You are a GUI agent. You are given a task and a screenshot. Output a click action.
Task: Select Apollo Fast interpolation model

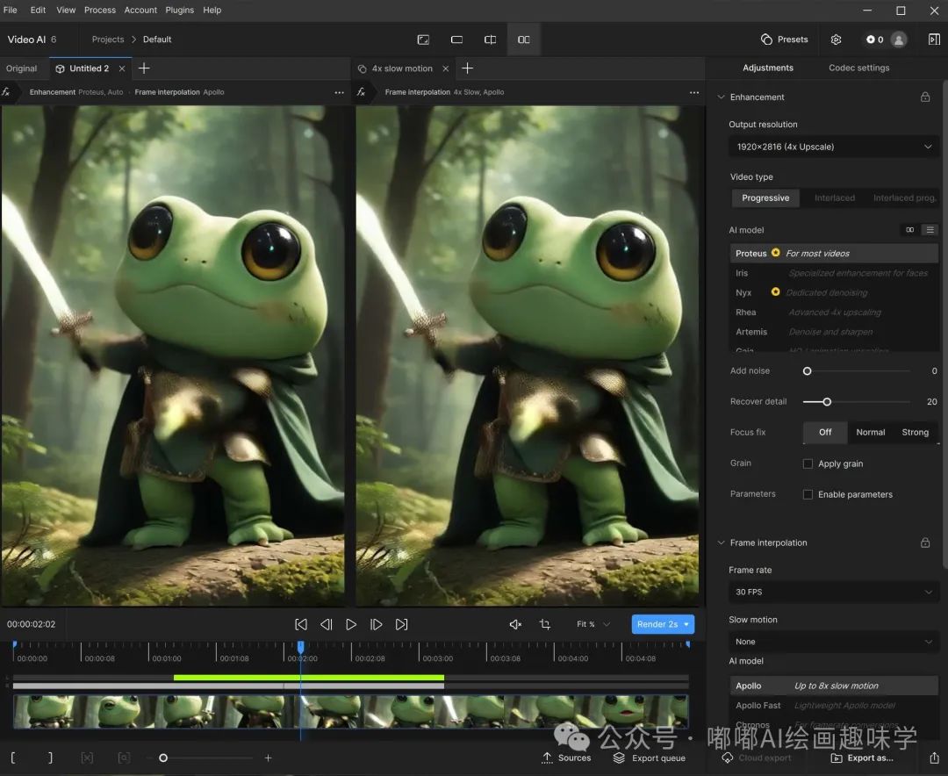[x=835, y=705]
